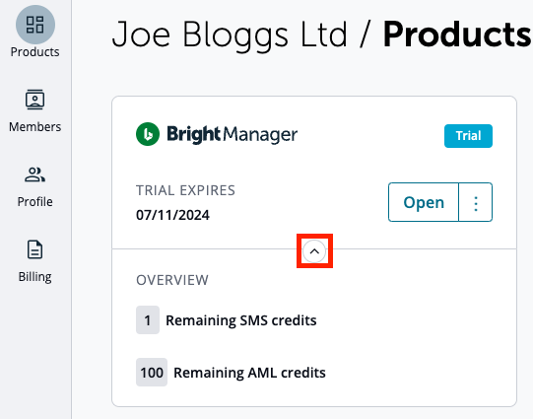Go to Members sidebar label
Image resolution: width=533 pixels, height=419 pixels.
click(35, 127)
